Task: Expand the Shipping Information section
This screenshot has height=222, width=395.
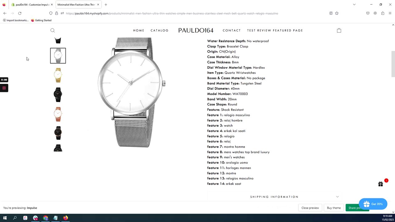Action: click(274, 197)
